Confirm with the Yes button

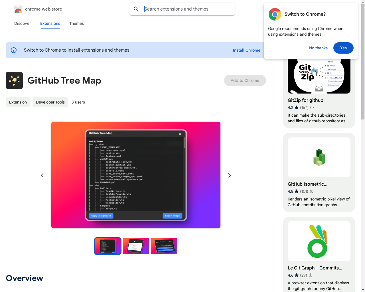(343, 48)
